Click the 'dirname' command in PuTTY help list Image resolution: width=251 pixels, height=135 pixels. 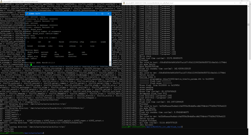[41, 46]
